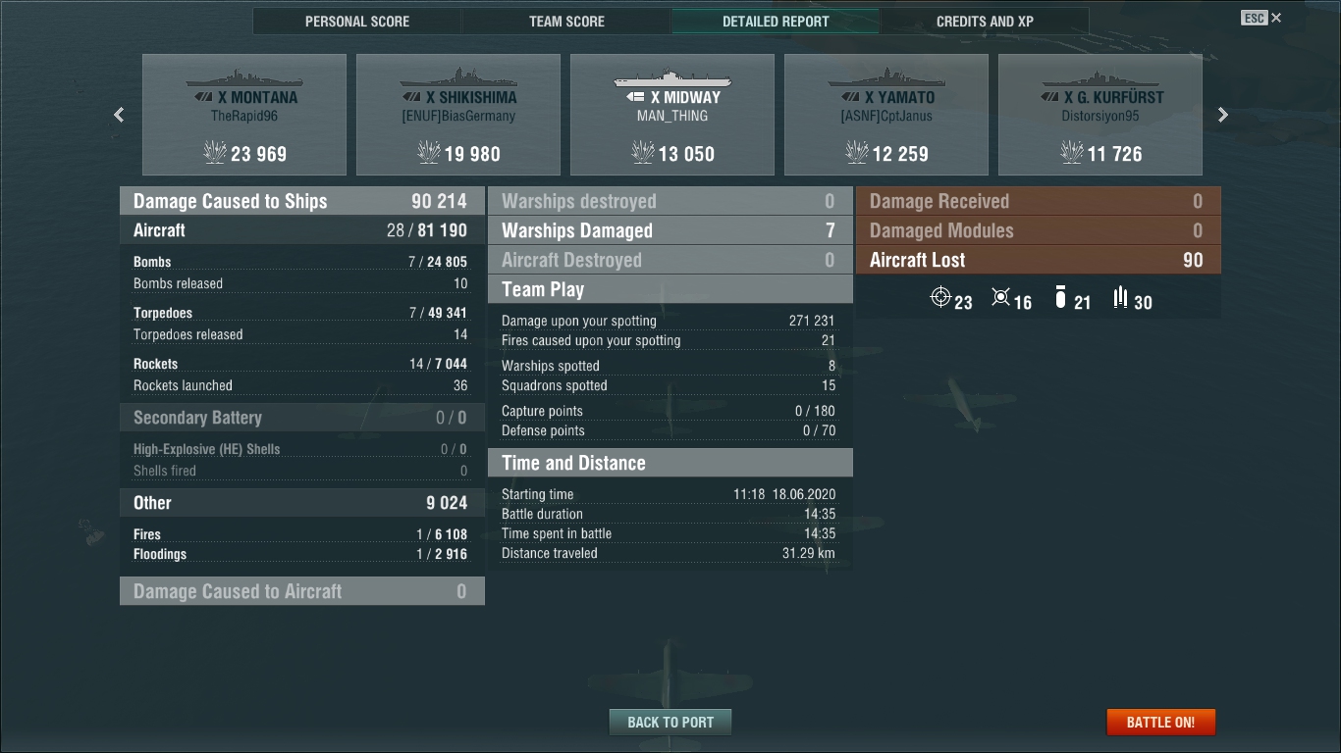Click the ESC close icon

click(1261, 18)
